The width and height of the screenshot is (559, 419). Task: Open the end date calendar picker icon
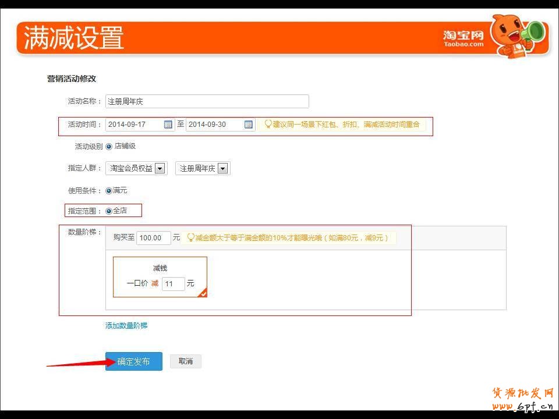(249, 125)
